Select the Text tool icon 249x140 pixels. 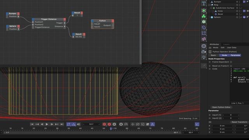click(204, 3)
